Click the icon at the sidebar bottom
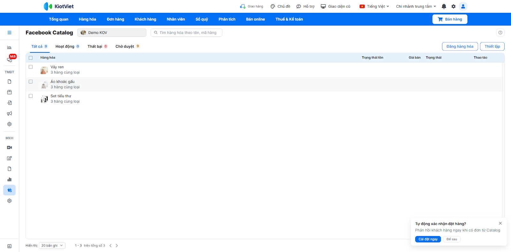Screen dimensions: 511x252 coord(10,246)
